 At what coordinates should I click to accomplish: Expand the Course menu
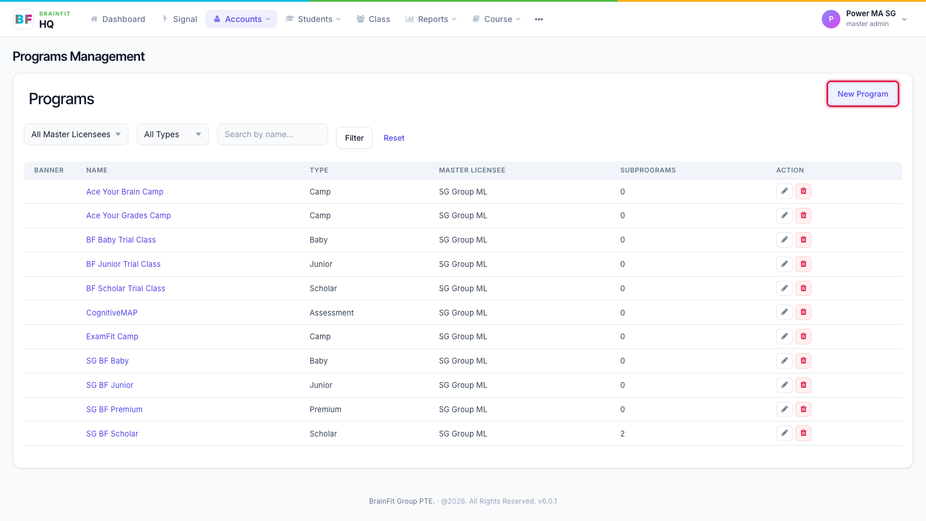tap(497, 19)
